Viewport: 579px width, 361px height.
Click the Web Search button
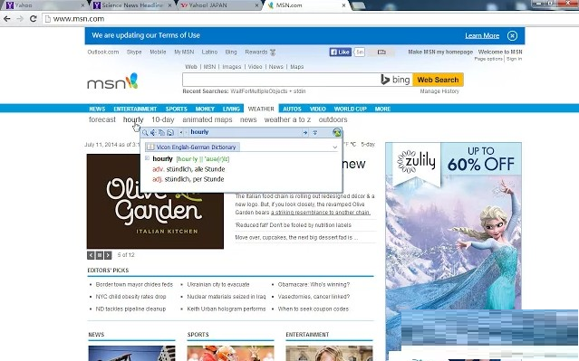(x=438, y=80)
